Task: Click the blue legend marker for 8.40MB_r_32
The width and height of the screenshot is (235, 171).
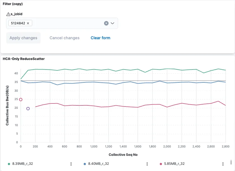Action: click(x=84, y=164)
